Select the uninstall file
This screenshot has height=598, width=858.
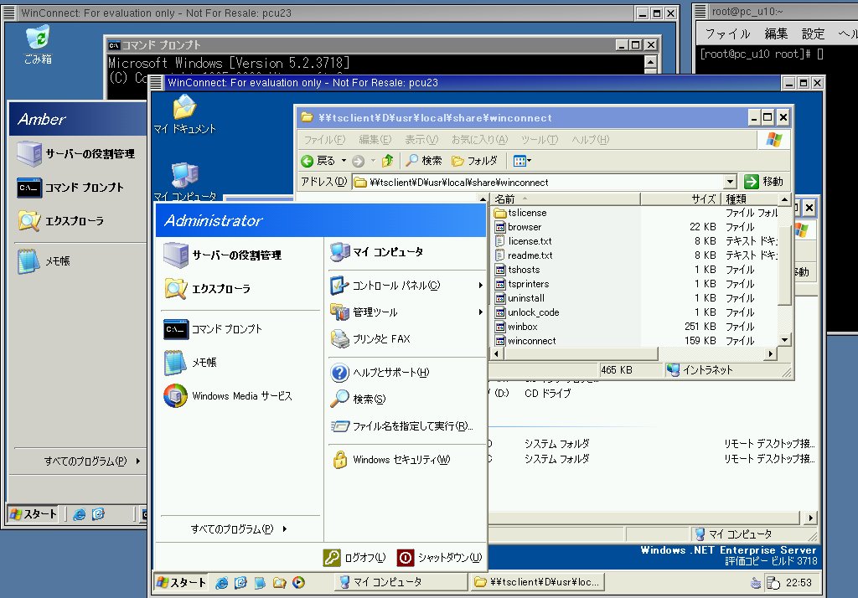pos(519,298)
